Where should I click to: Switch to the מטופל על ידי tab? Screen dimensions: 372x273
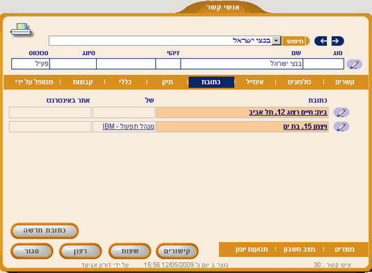click(x=34, y=82)
